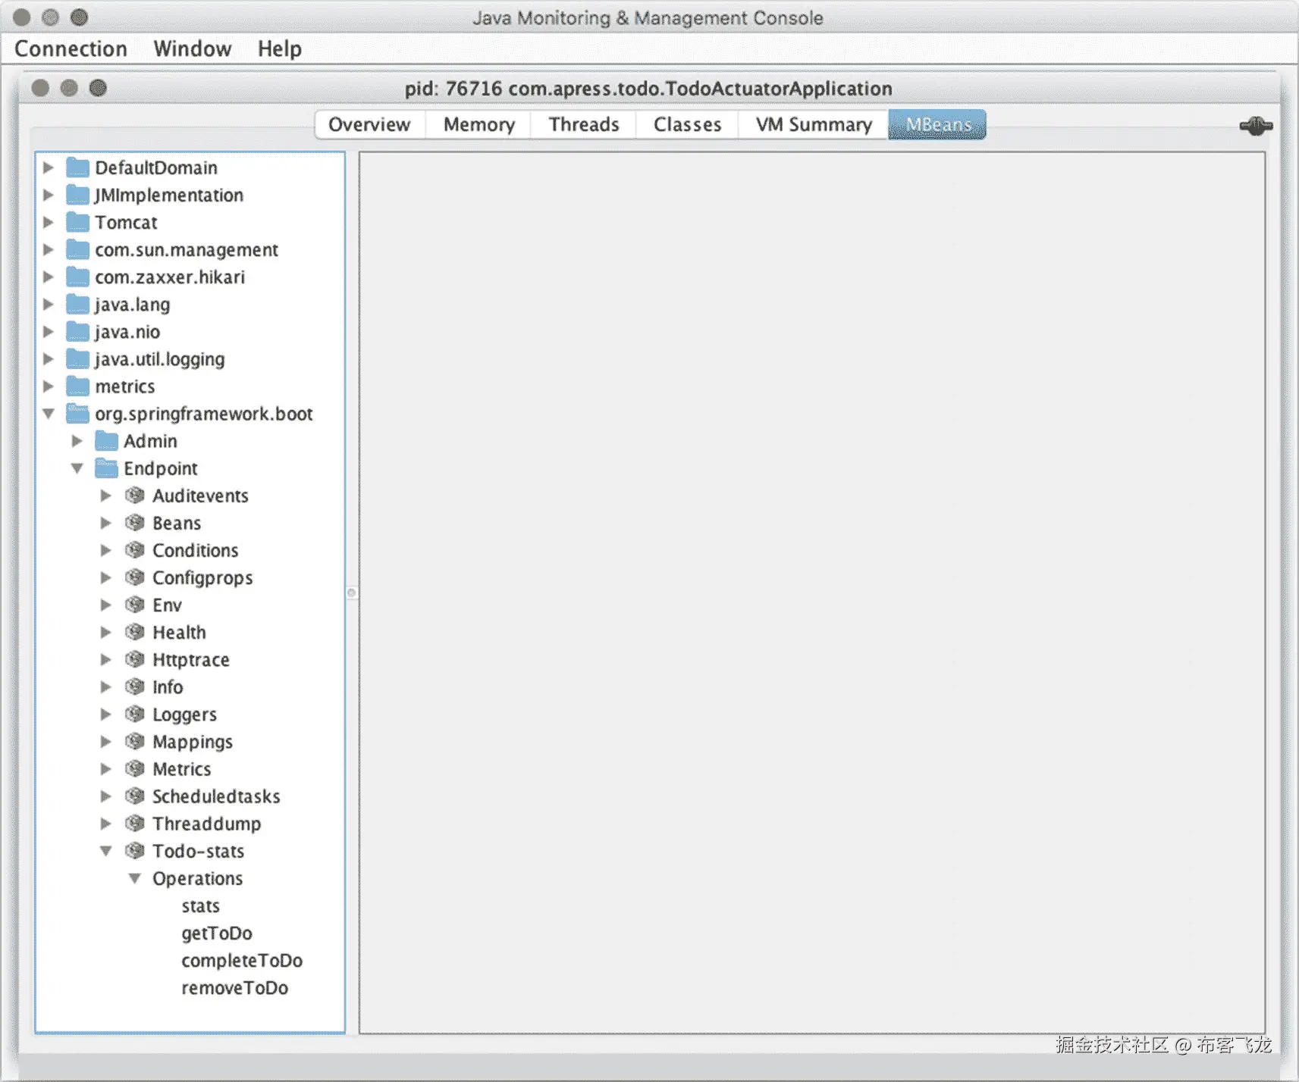Click the connection status plug icon
This screenshot has height=1082, width=1299.
[x=1256, y=126]
